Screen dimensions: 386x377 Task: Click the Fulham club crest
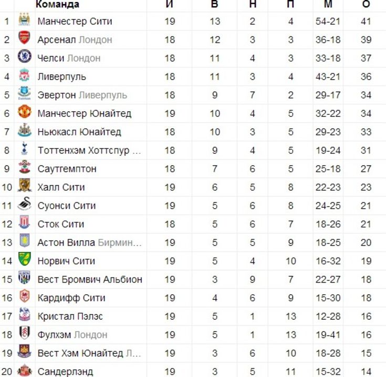tap(24, 333)
